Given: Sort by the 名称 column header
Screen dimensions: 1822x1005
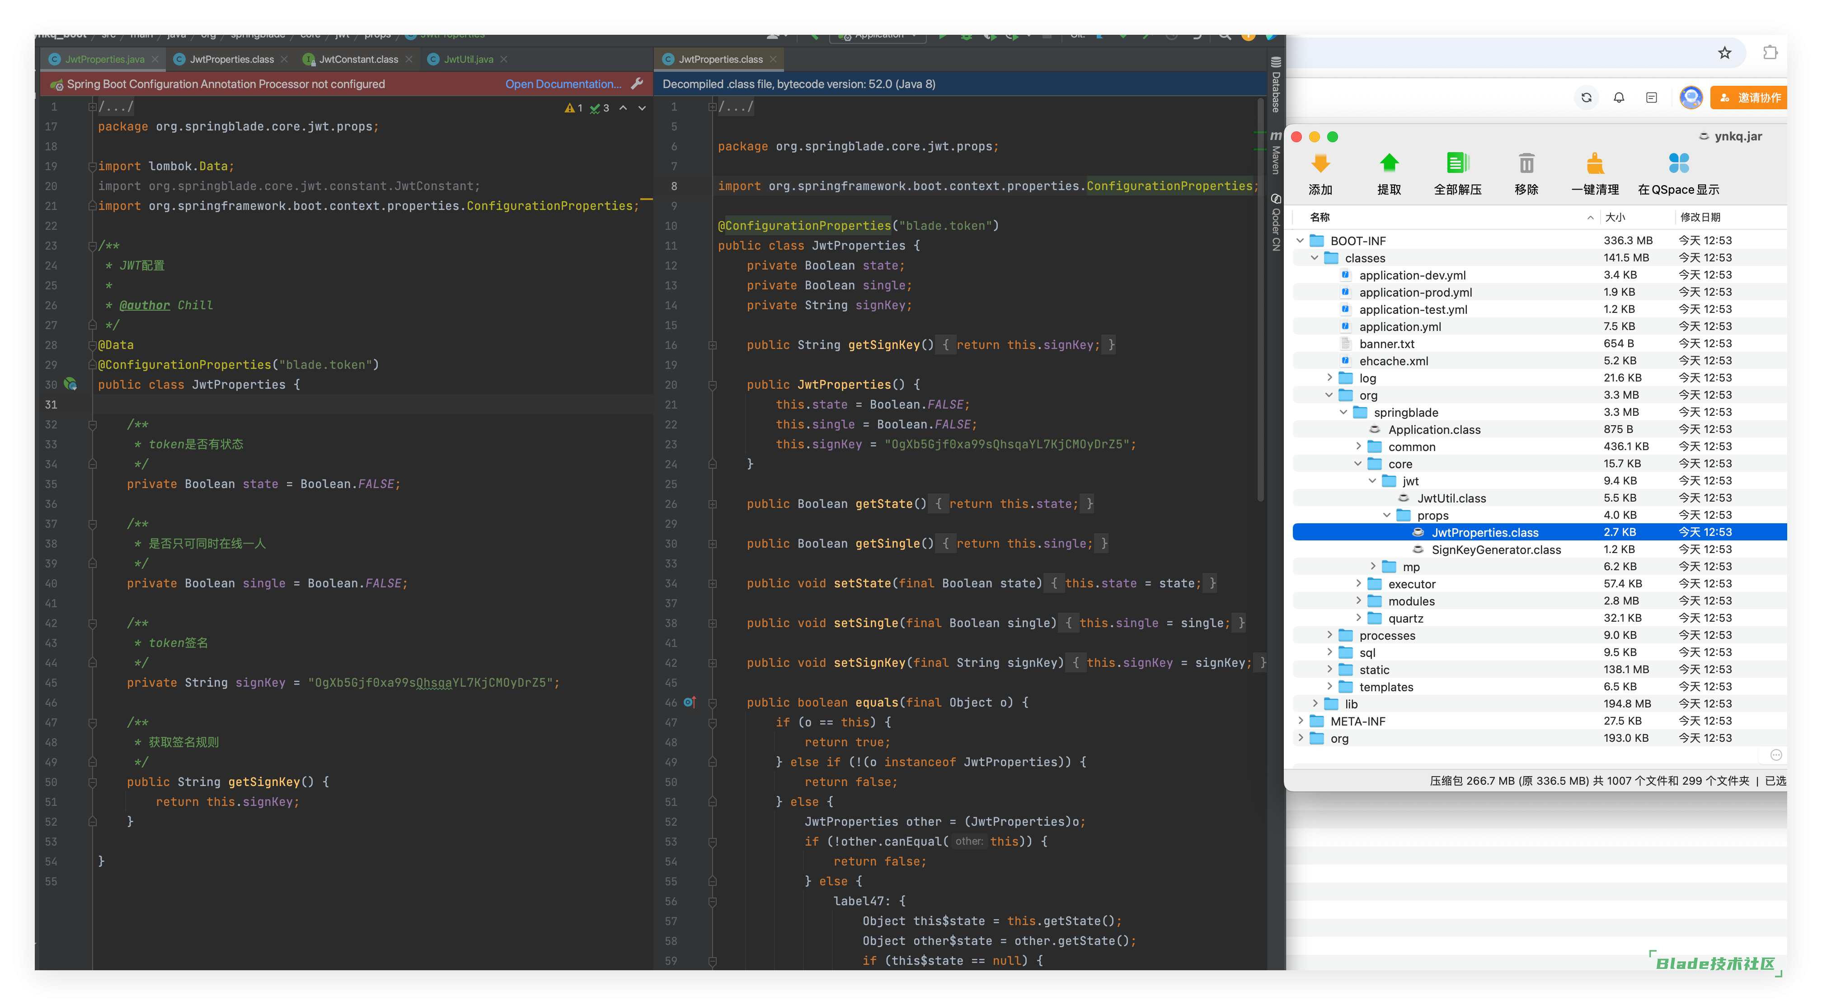Looking at the screenshot, I should [x=1319, y=217].
